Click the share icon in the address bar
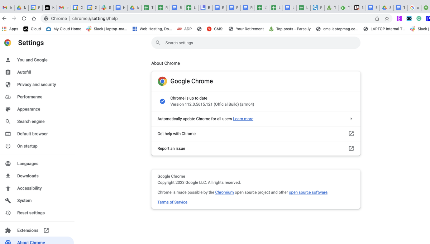430x244 pixels. 377,18
